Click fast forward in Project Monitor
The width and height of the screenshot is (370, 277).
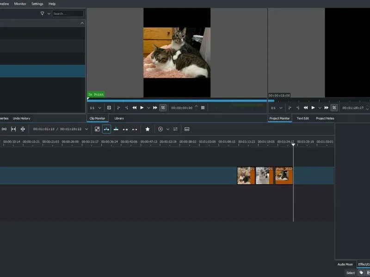pyautogui.click(x=327, y=108)
